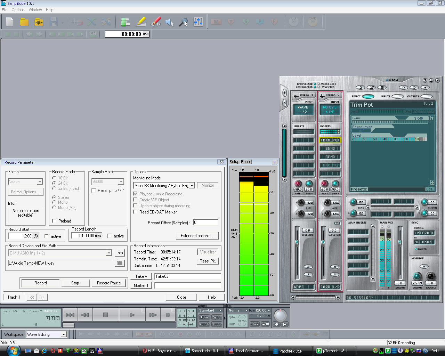
Task: Open the Options menu
Action: coord(18,10)
